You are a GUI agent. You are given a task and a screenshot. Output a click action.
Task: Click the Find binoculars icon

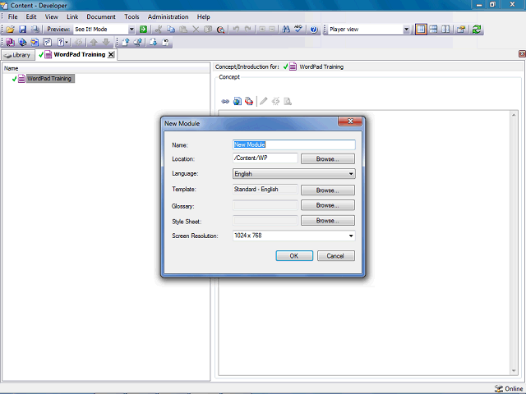(286, 30)
